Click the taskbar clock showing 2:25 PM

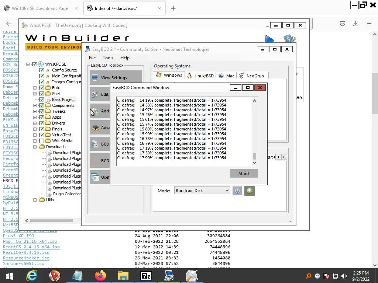[361, 276]
